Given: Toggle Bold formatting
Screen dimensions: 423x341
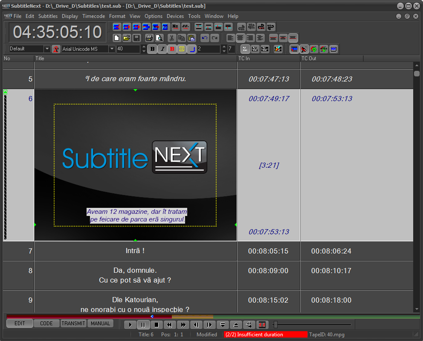Looking at the screenshot, I should tap(152, 49).
